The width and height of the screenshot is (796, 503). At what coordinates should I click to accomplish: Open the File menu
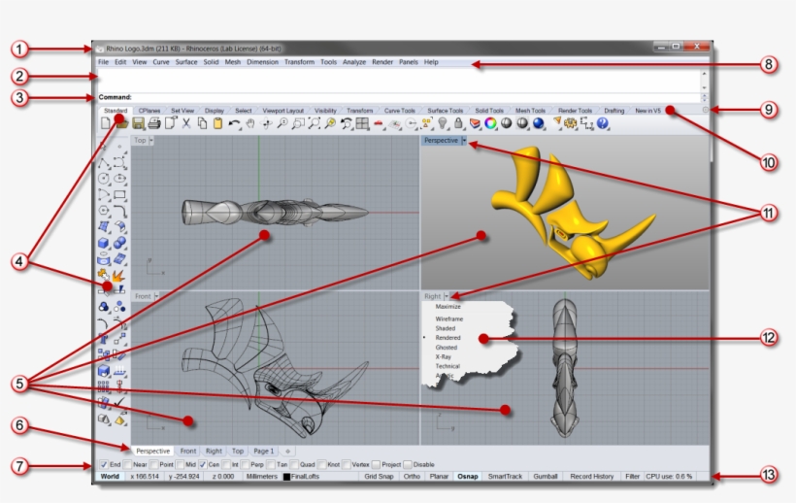click(x=103, y=62)
